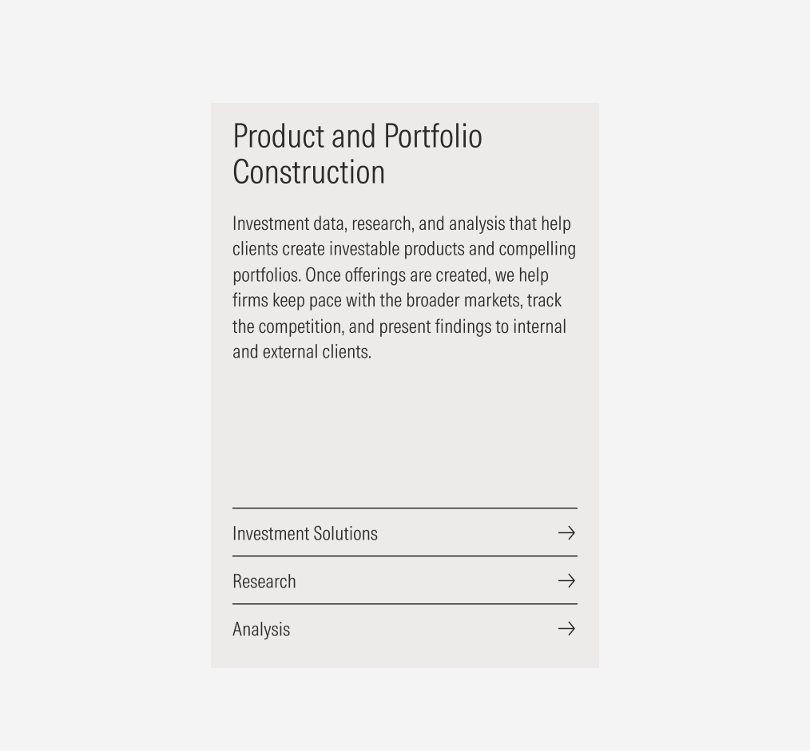Click the divider line between Research and Analysis
The image size is (810, 751).
click(x=405, y=604)
